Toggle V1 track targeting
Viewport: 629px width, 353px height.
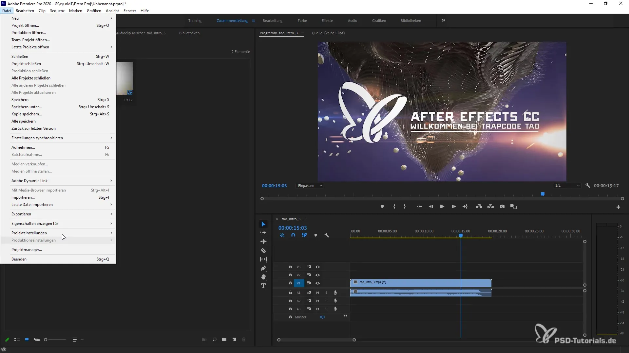click(298, 283)
